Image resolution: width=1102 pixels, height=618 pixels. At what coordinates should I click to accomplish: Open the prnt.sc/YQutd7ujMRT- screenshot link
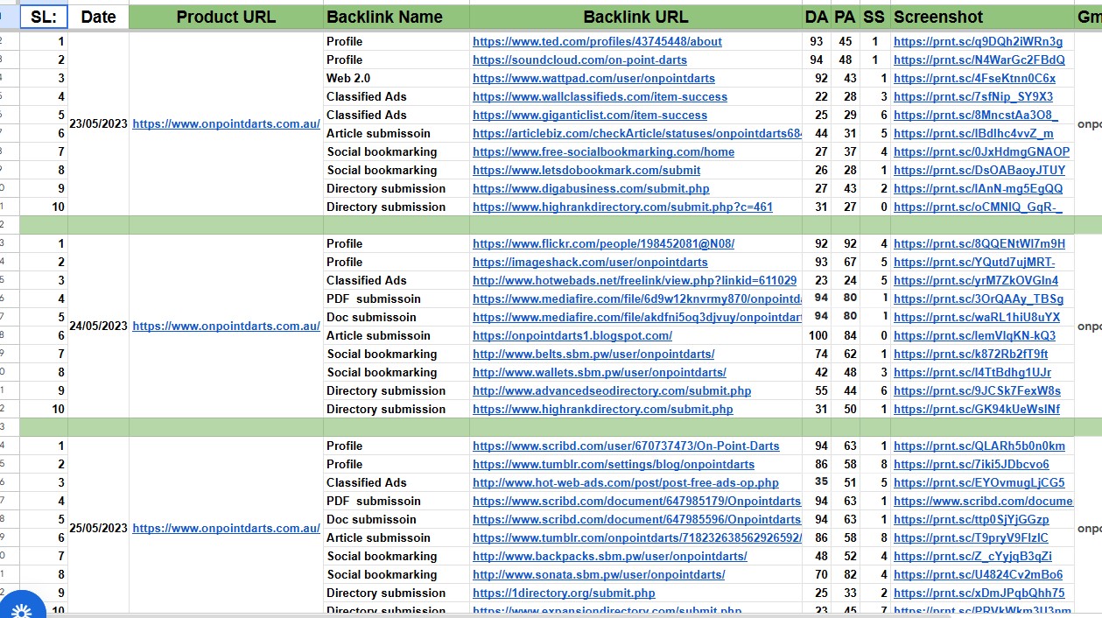pos(974,262)
